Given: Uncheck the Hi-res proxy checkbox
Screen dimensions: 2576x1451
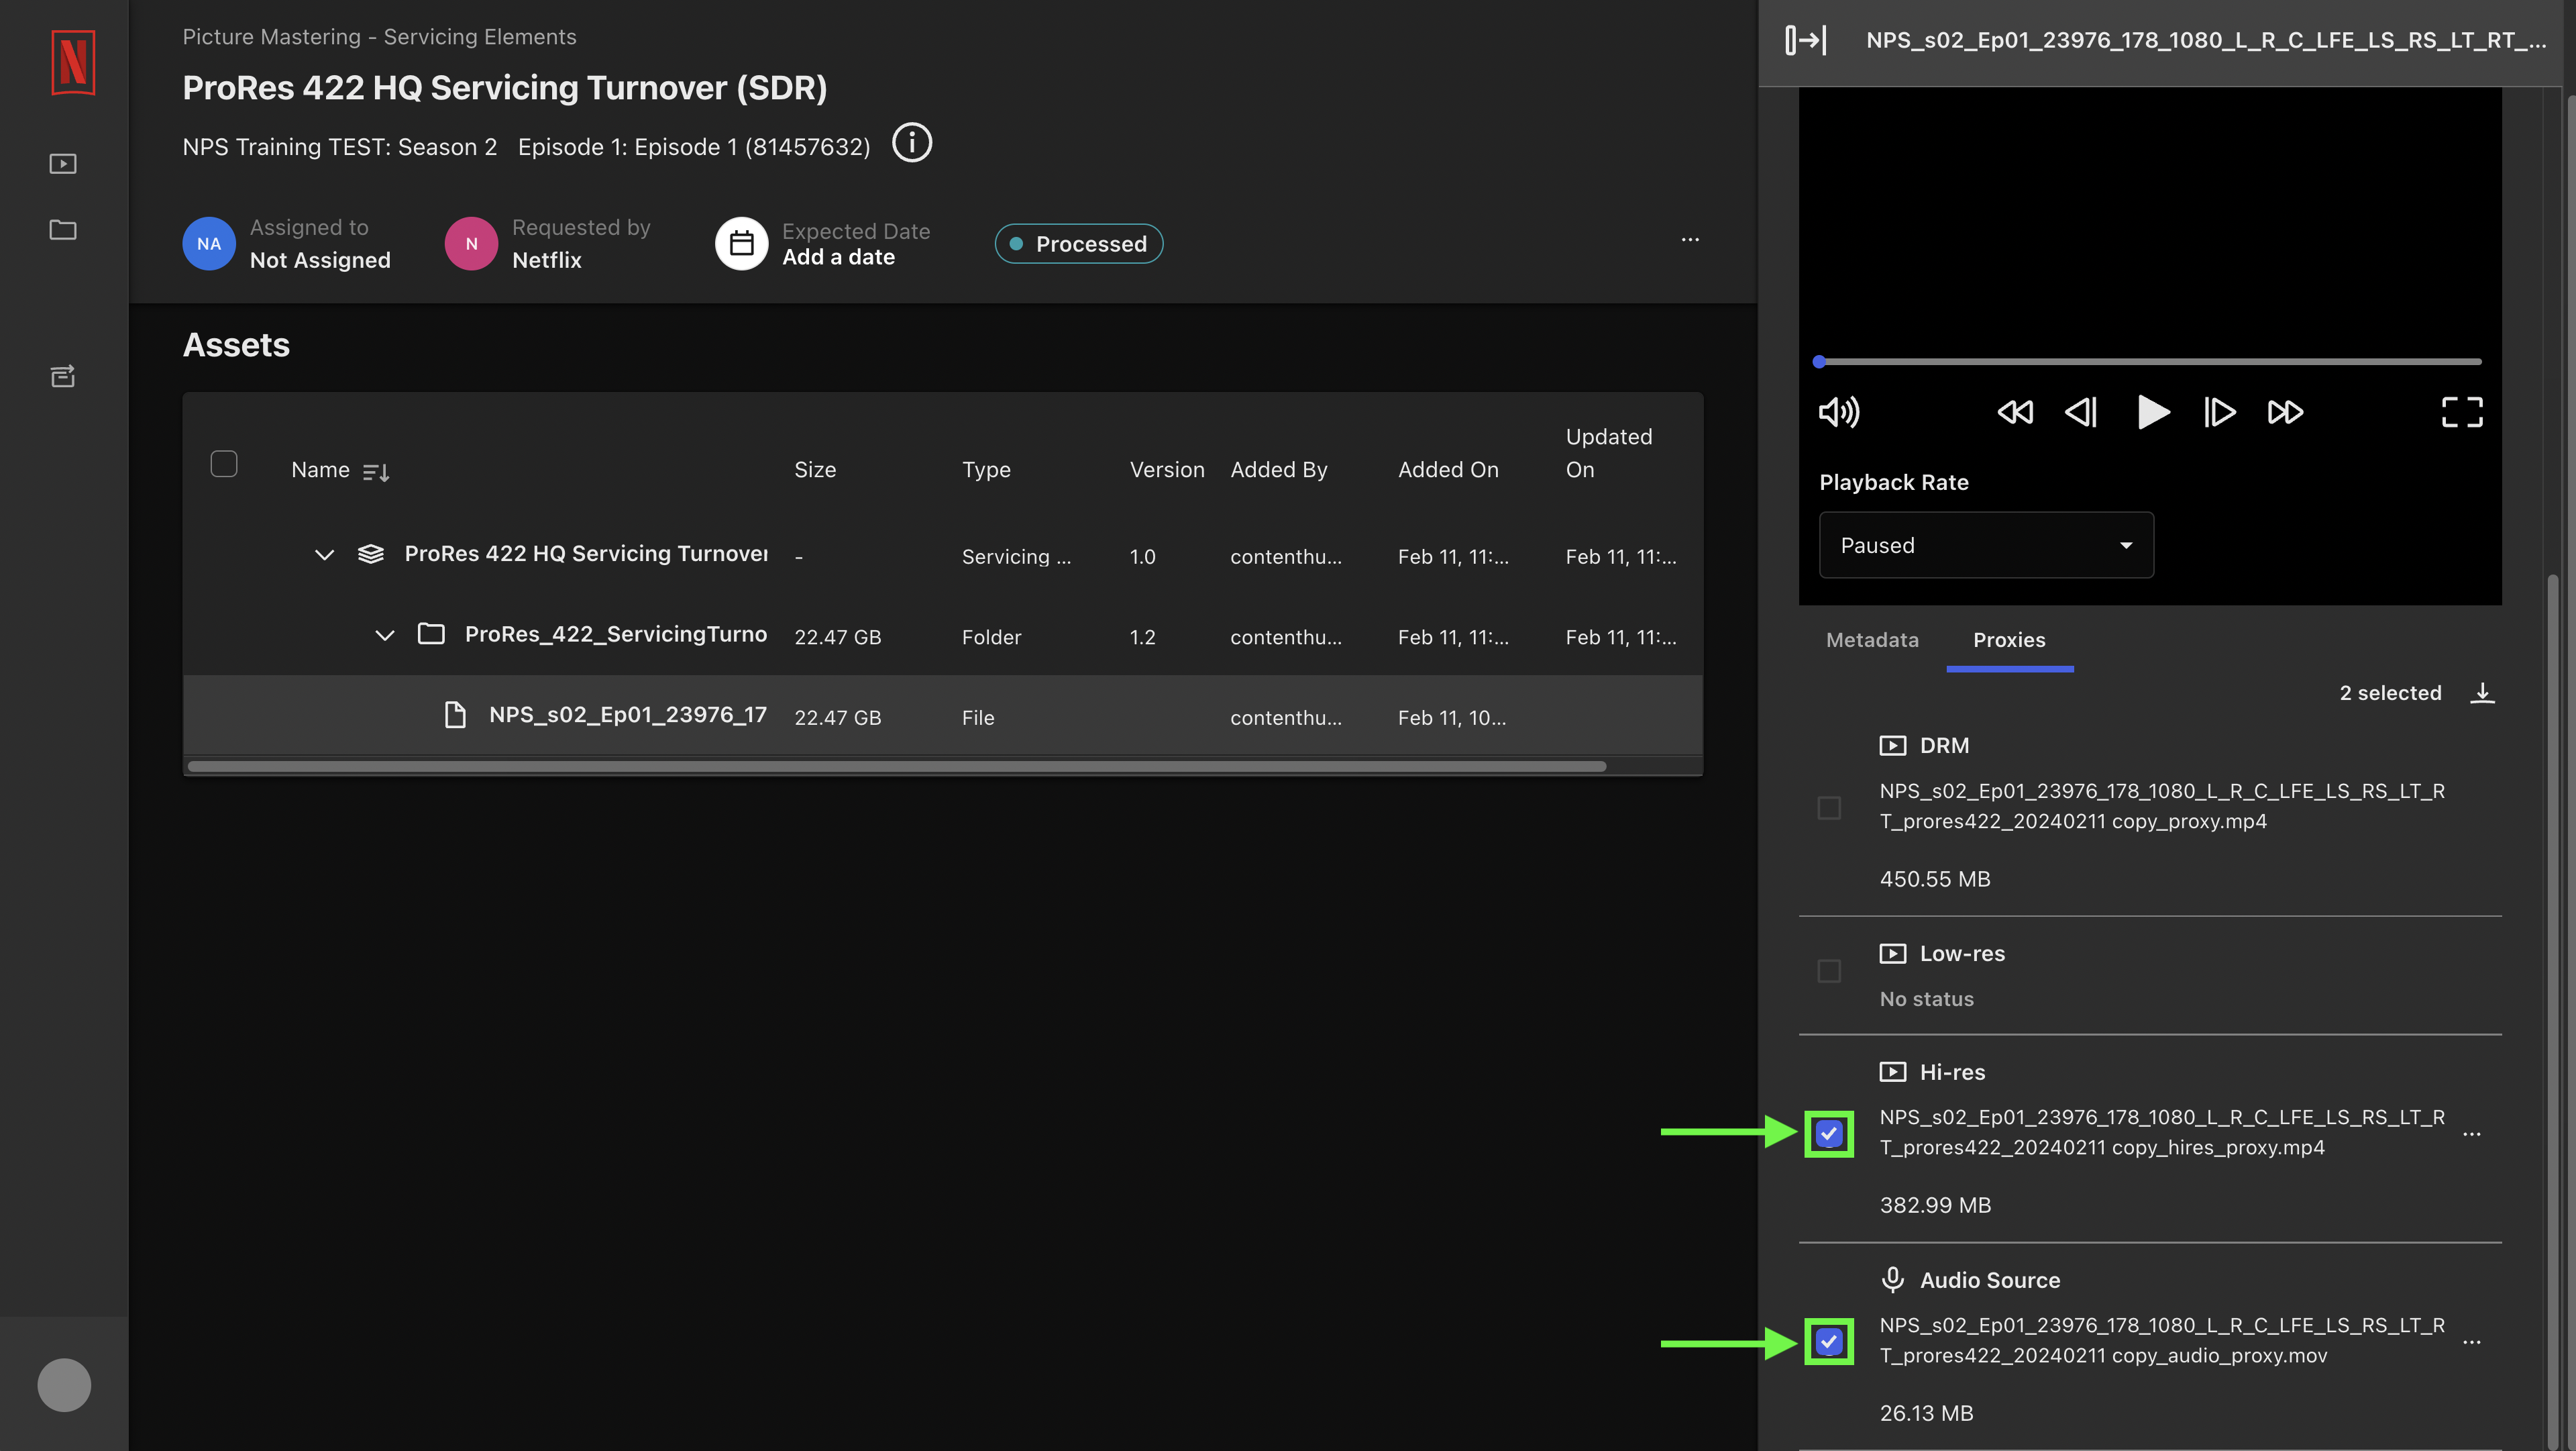Looking at the screenshot, I should click(1829, 1134).
